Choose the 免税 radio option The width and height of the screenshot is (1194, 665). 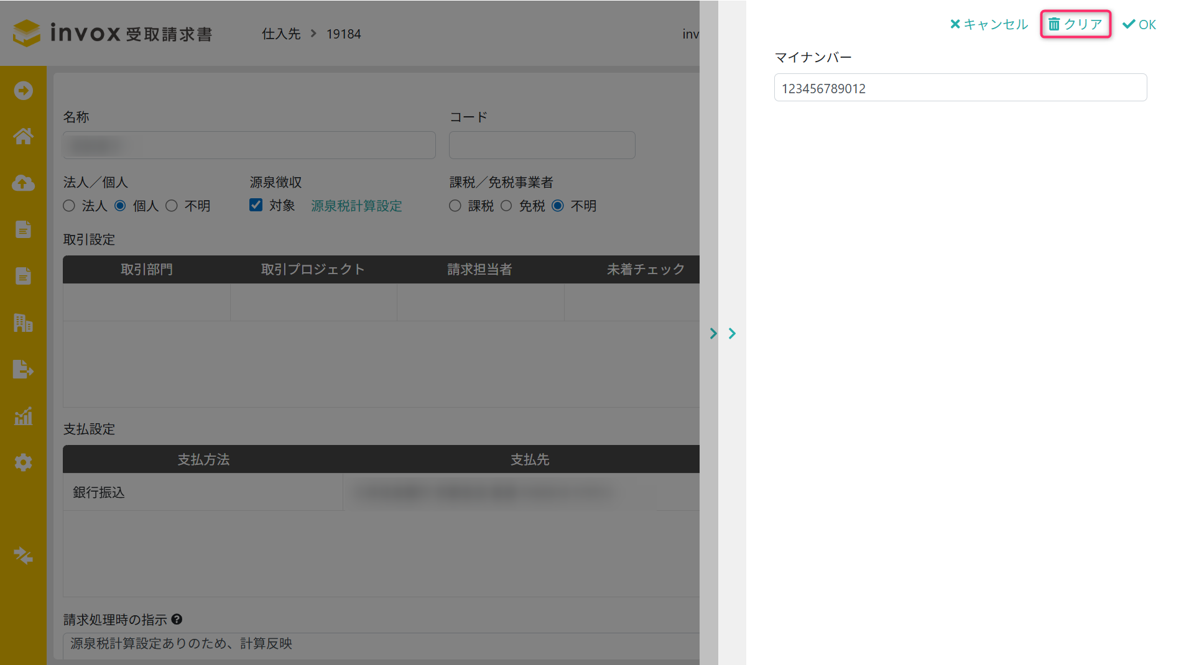click(506, 206)
